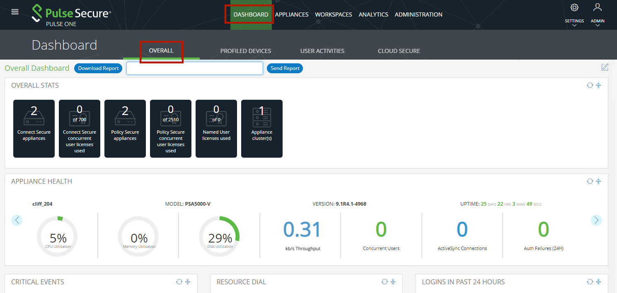Refresh the Critical Events panel
This screenshot has height=293, width=617.
coord(179,282)
